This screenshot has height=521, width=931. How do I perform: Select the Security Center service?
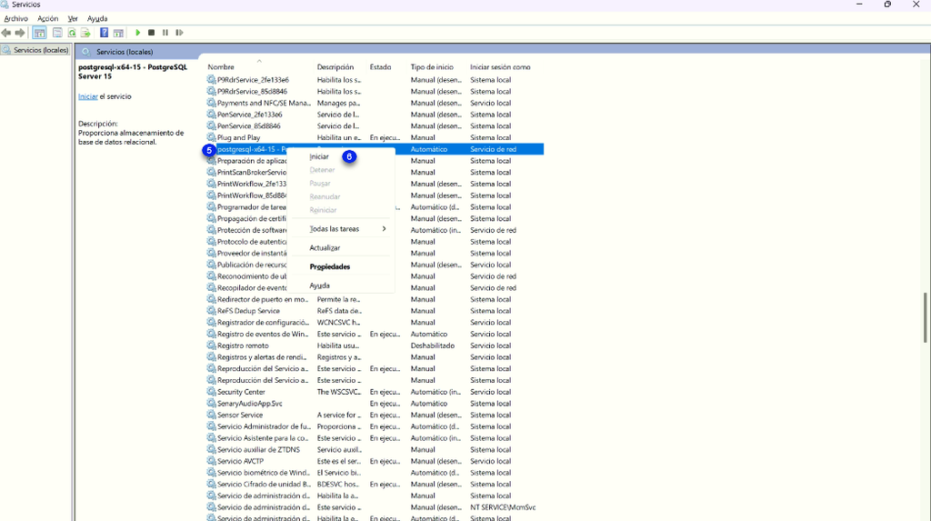[x=375, y=392]
